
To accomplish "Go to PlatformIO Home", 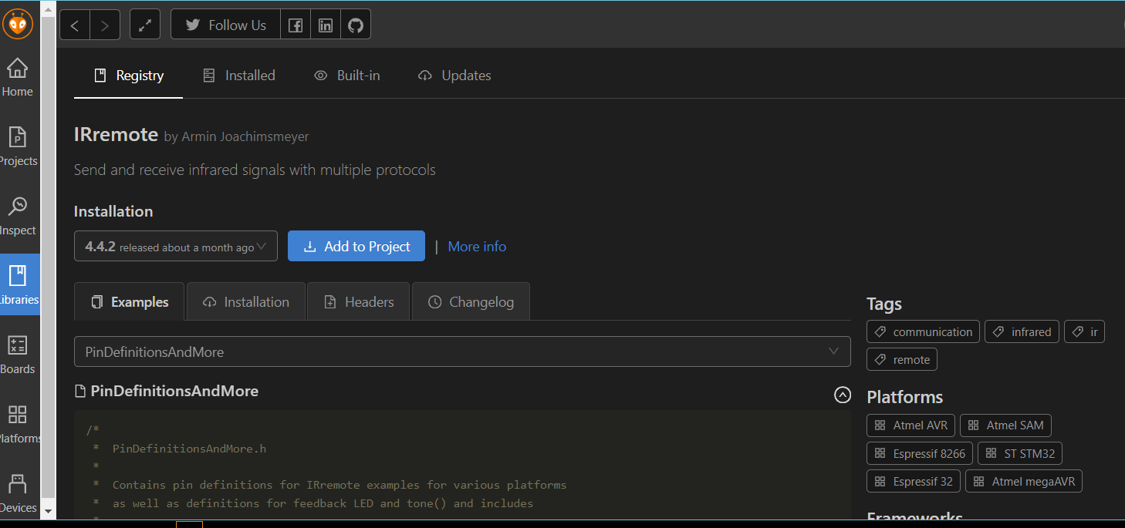I will click(18, 78).
